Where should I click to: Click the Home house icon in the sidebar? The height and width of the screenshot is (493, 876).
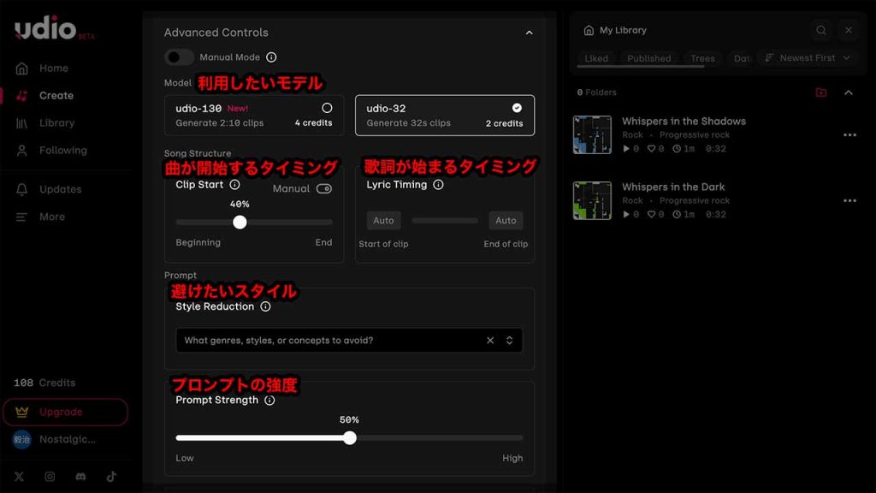click(21, 68)
